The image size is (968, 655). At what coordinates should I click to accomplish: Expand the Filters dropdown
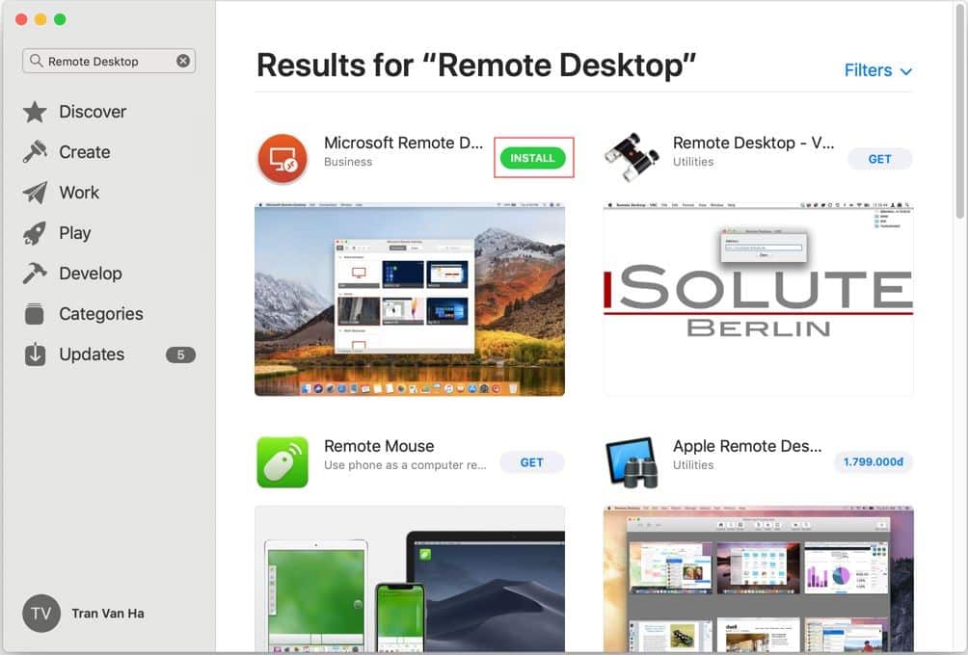point(877,70)
